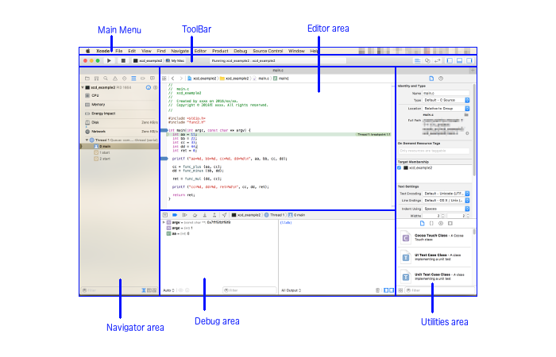The height and width of the screenshot is (357, 556).
Task: Open the Text Encoding dropdown
Action: coord(446,194)
